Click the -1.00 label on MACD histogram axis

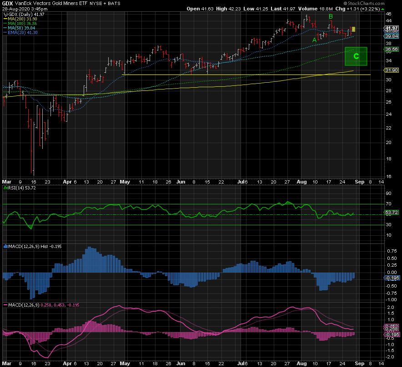(x=391, y=300)
